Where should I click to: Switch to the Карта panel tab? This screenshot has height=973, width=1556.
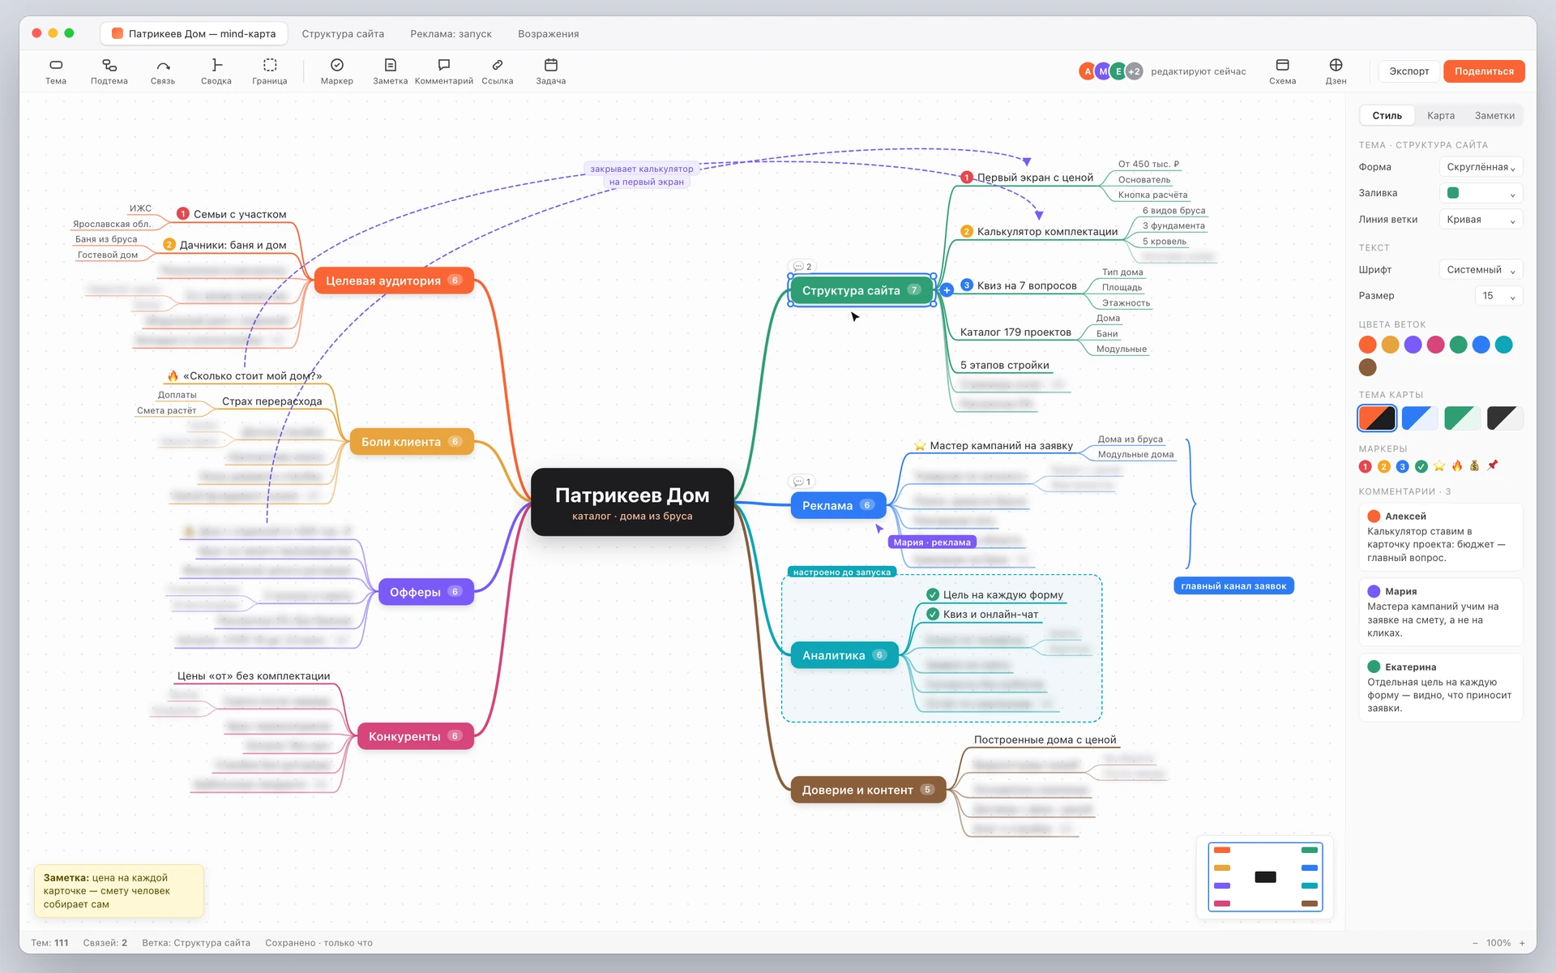pyautogui.click(x=1441, y=116)
